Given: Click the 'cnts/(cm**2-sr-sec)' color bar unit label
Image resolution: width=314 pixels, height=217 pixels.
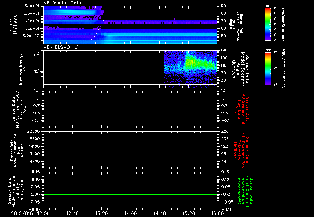Looking at the screenshot, I should [x=283, y=24].
